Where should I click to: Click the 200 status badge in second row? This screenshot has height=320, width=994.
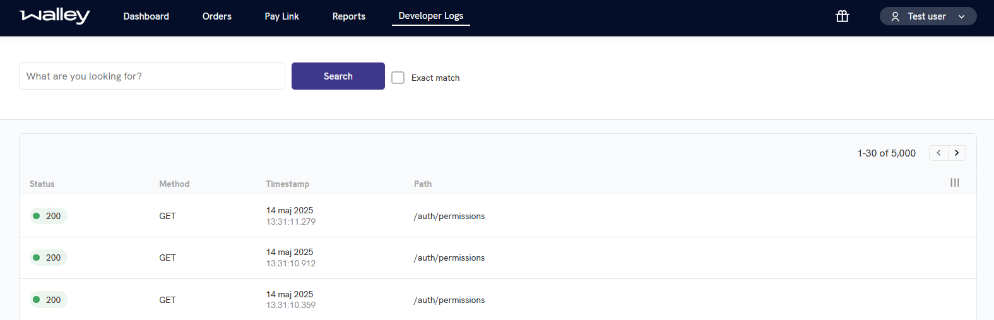49,258
